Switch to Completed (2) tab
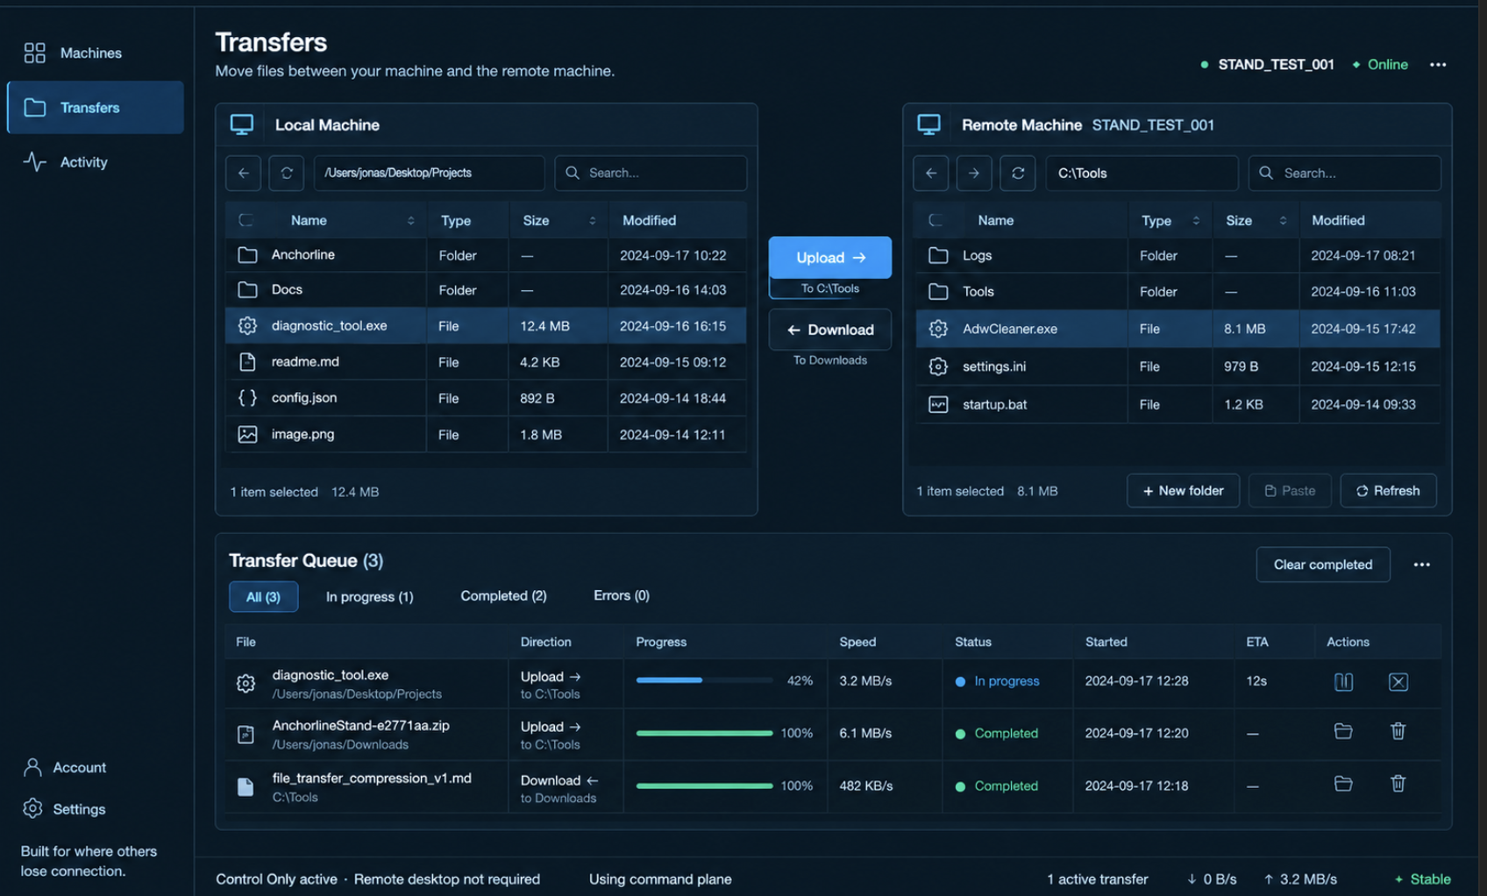The height and width of the screenshot is (896, 1487). point(503,596)
